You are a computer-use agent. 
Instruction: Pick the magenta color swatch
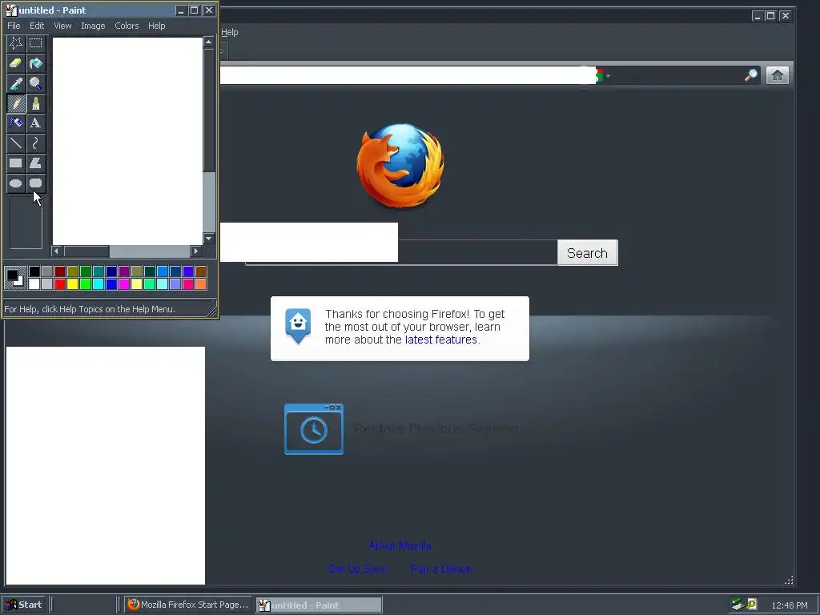[x=123, y=284]
